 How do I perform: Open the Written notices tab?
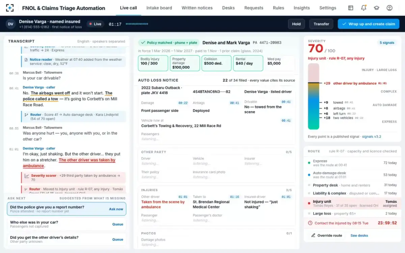(197, 8)
